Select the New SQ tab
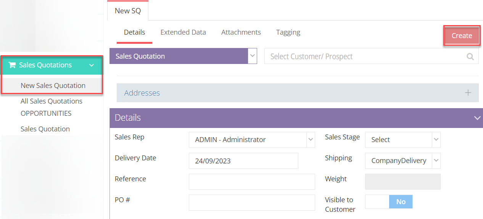 pos(128,11)
